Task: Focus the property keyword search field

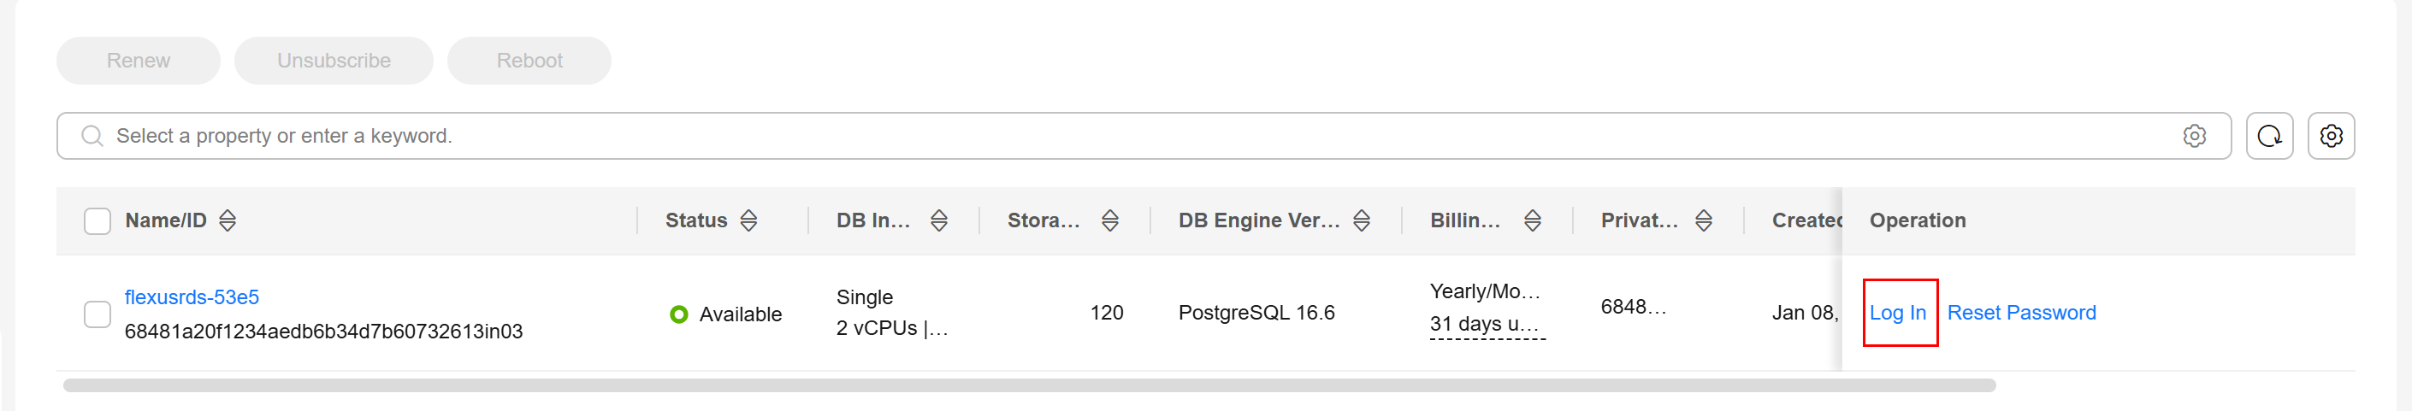Action: [1124, 137]
